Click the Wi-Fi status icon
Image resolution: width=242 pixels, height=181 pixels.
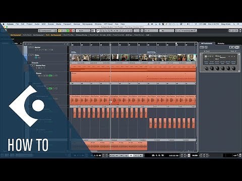(x=196, y=24)
